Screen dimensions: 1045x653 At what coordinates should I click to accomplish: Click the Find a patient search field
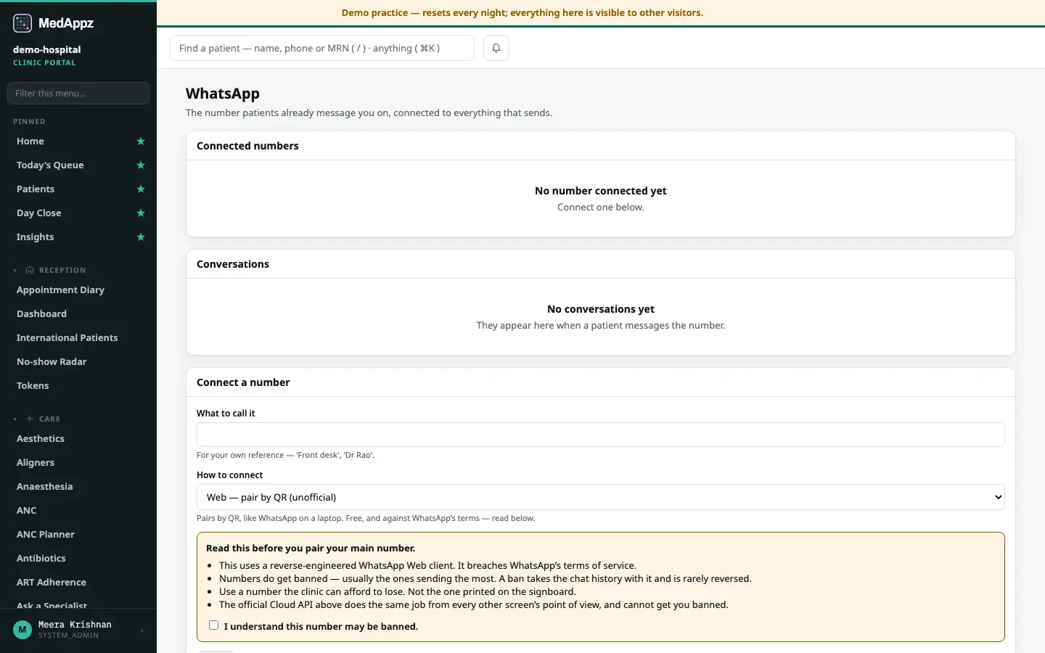(322, 48)
